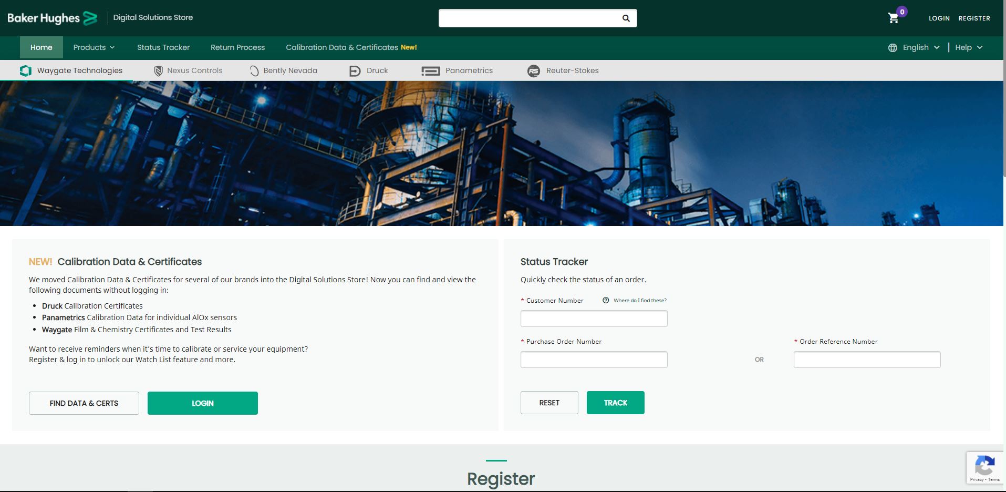Click the LOGIN link in header

point(939,18)
